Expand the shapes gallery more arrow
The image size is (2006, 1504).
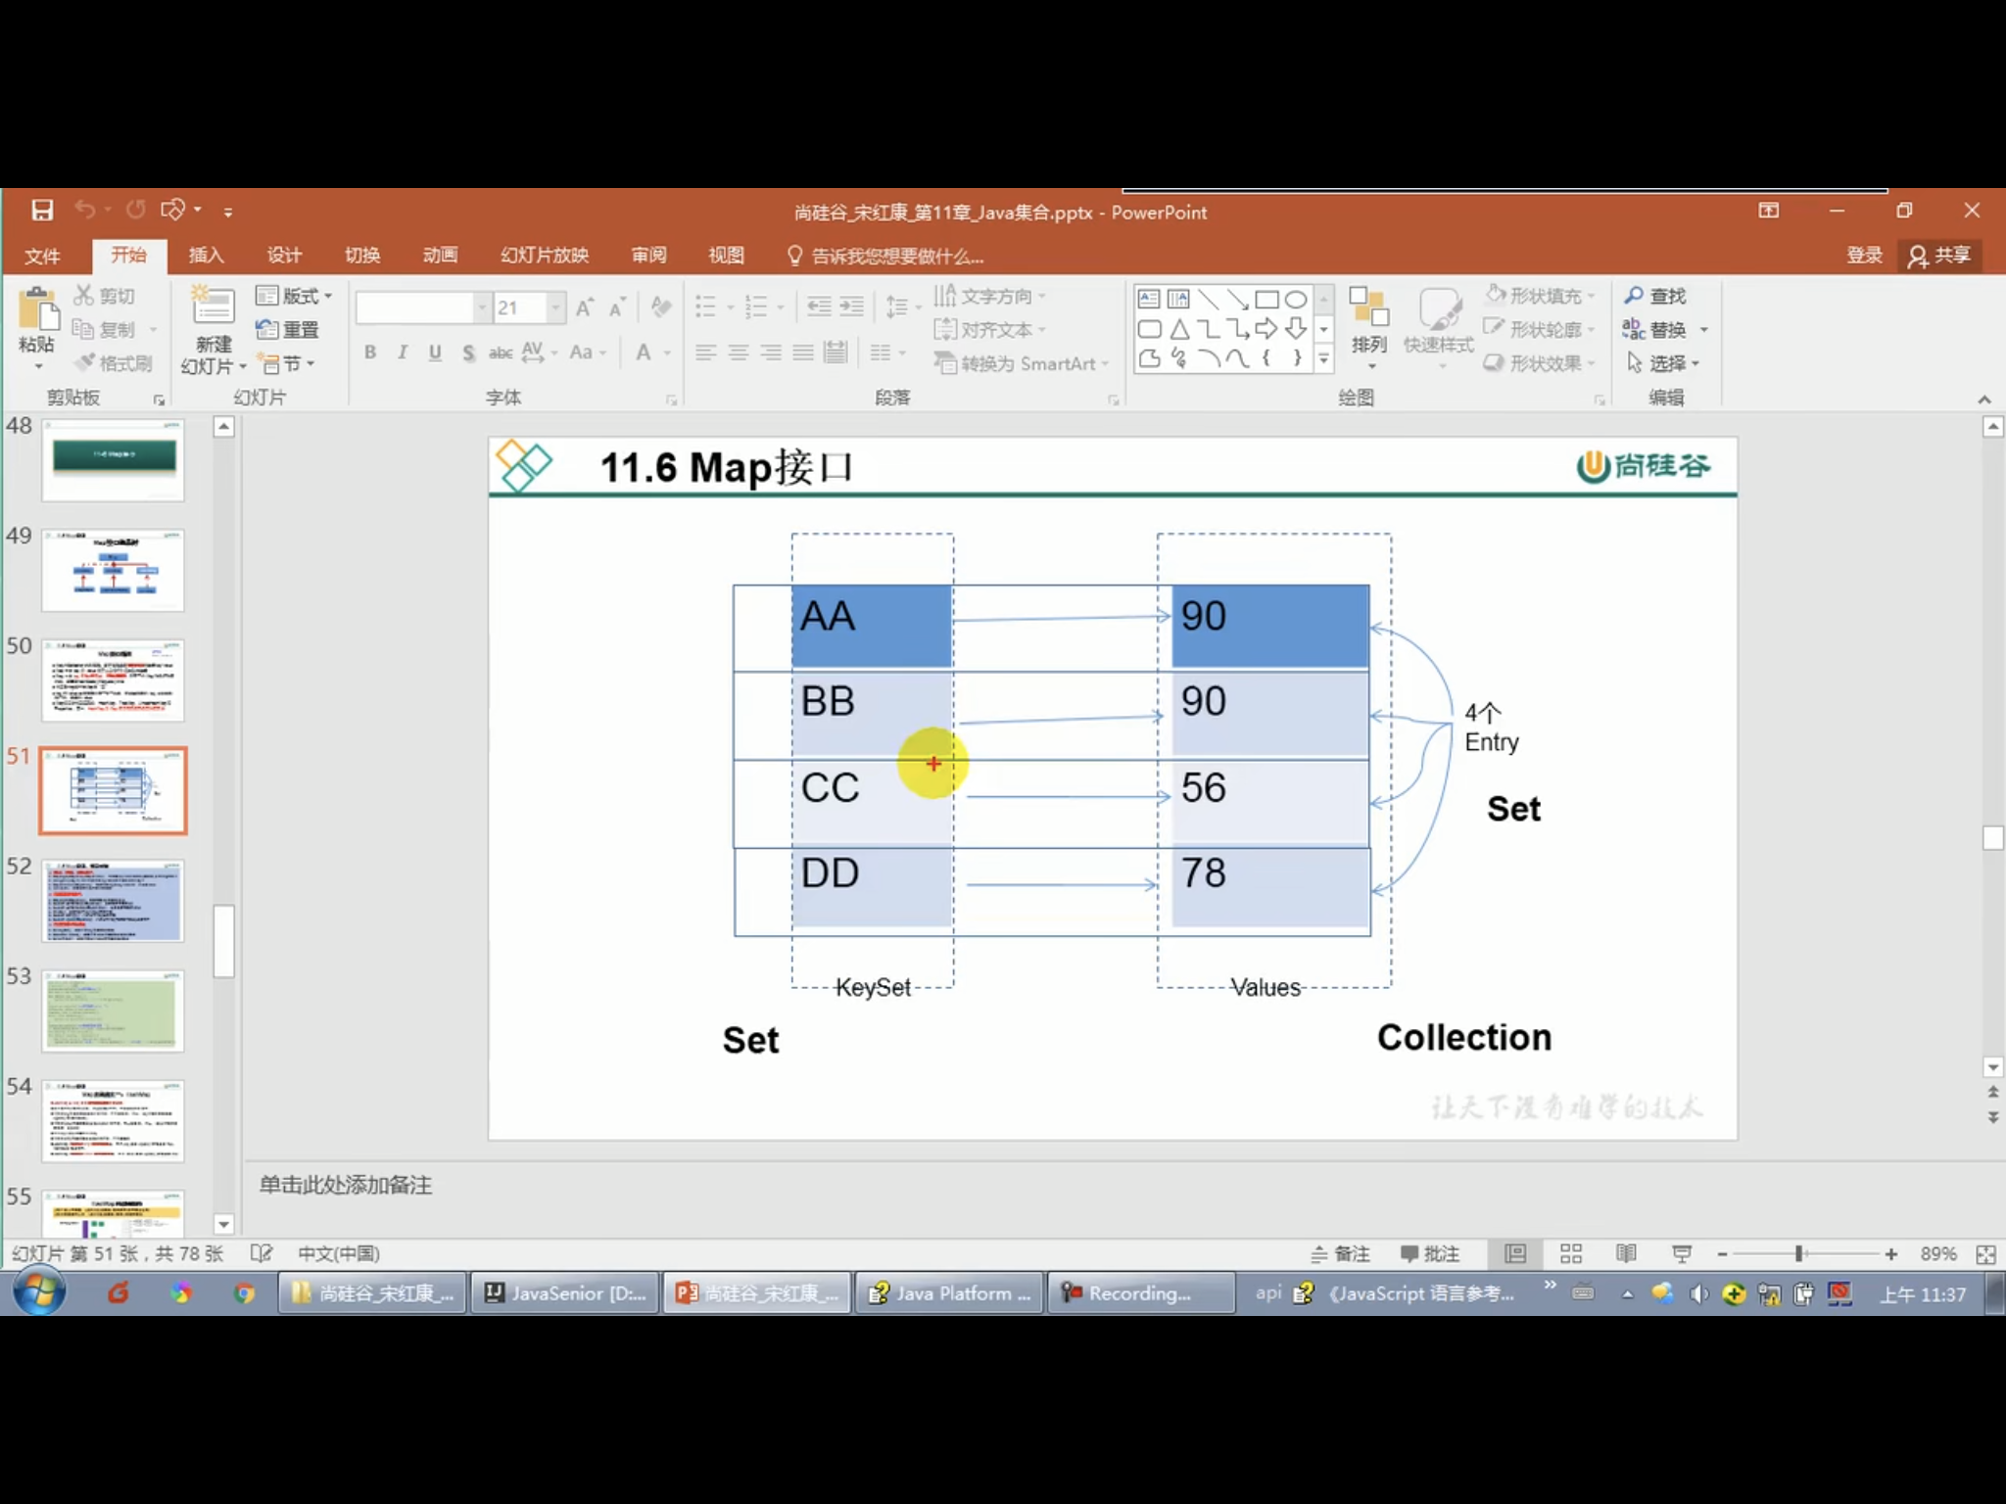[1323, 360]
